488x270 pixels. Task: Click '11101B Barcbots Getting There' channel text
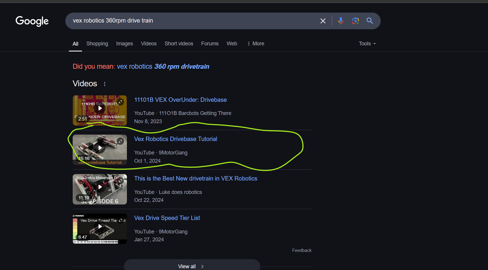[195, 113]
